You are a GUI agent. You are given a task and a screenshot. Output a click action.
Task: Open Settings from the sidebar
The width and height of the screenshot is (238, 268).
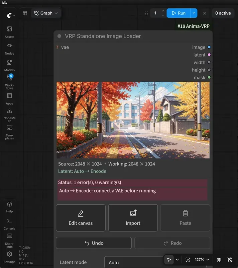click(x=9, y=257)
